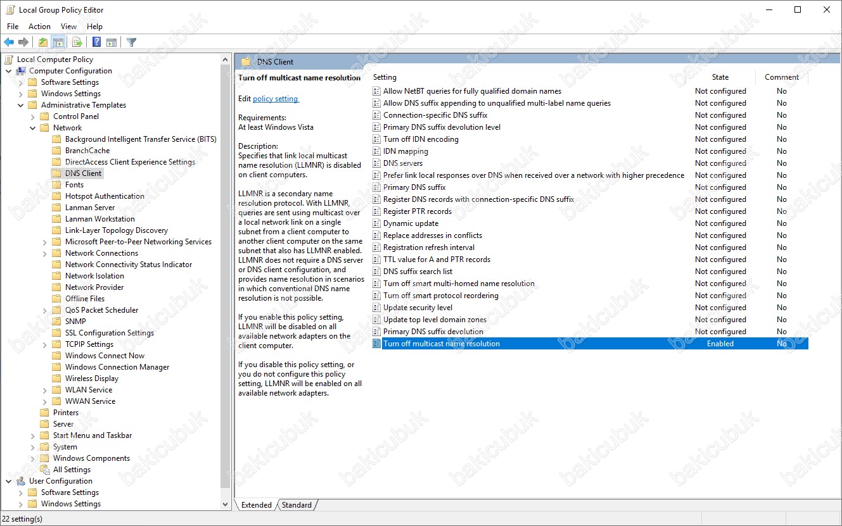The width and height of the screenshot is (842, 526).
Task: Click the User Configuration node icon
Action: point(21,481)
